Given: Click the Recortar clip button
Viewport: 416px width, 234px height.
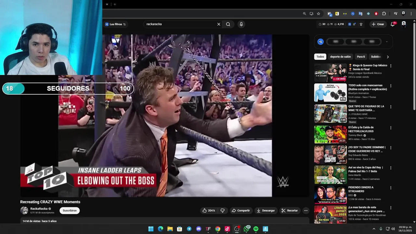Looking at the screenshot, I should tap(289, 211).
